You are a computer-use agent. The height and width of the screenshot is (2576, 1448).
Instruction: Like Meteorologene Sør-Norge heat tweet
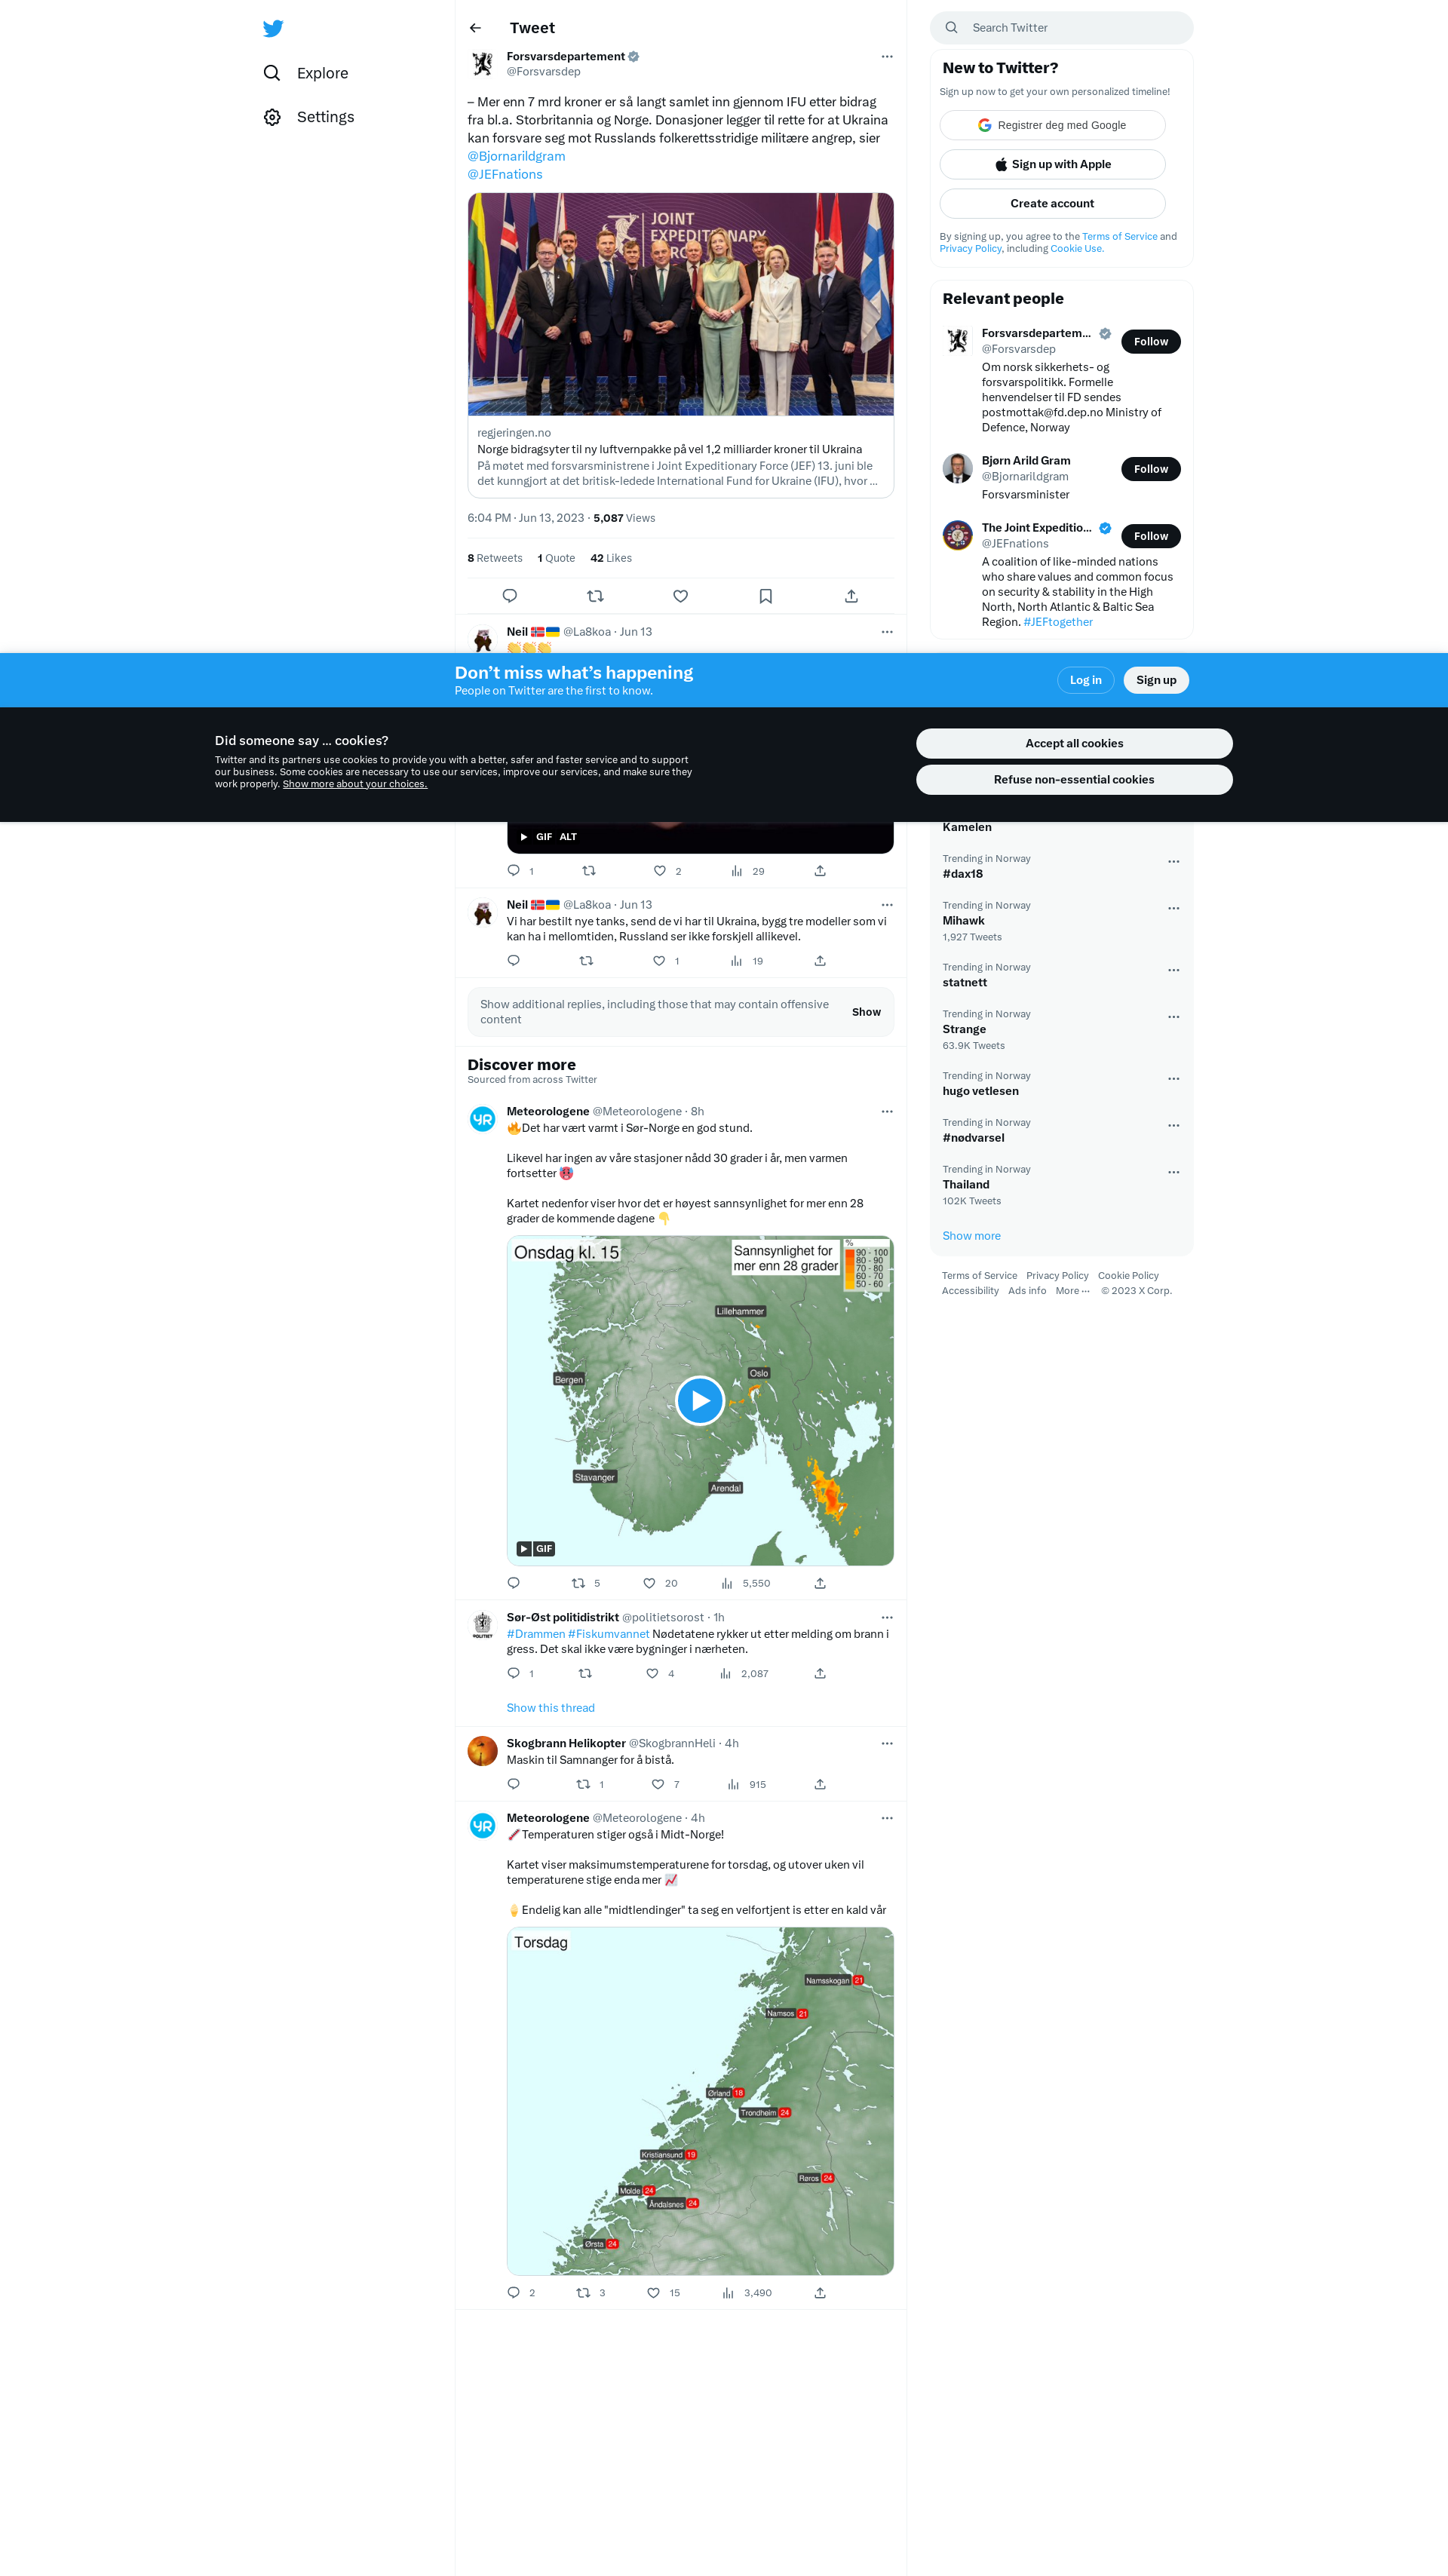(x=650, y=1583)
